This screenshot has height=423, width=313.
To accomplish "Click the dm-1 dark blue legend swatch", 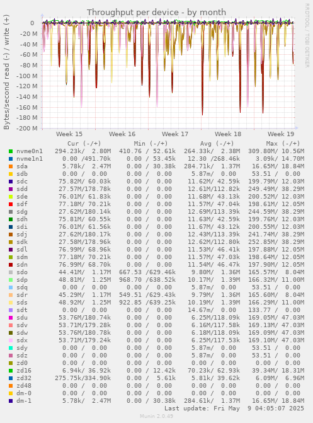I will (x=11, y=400).
